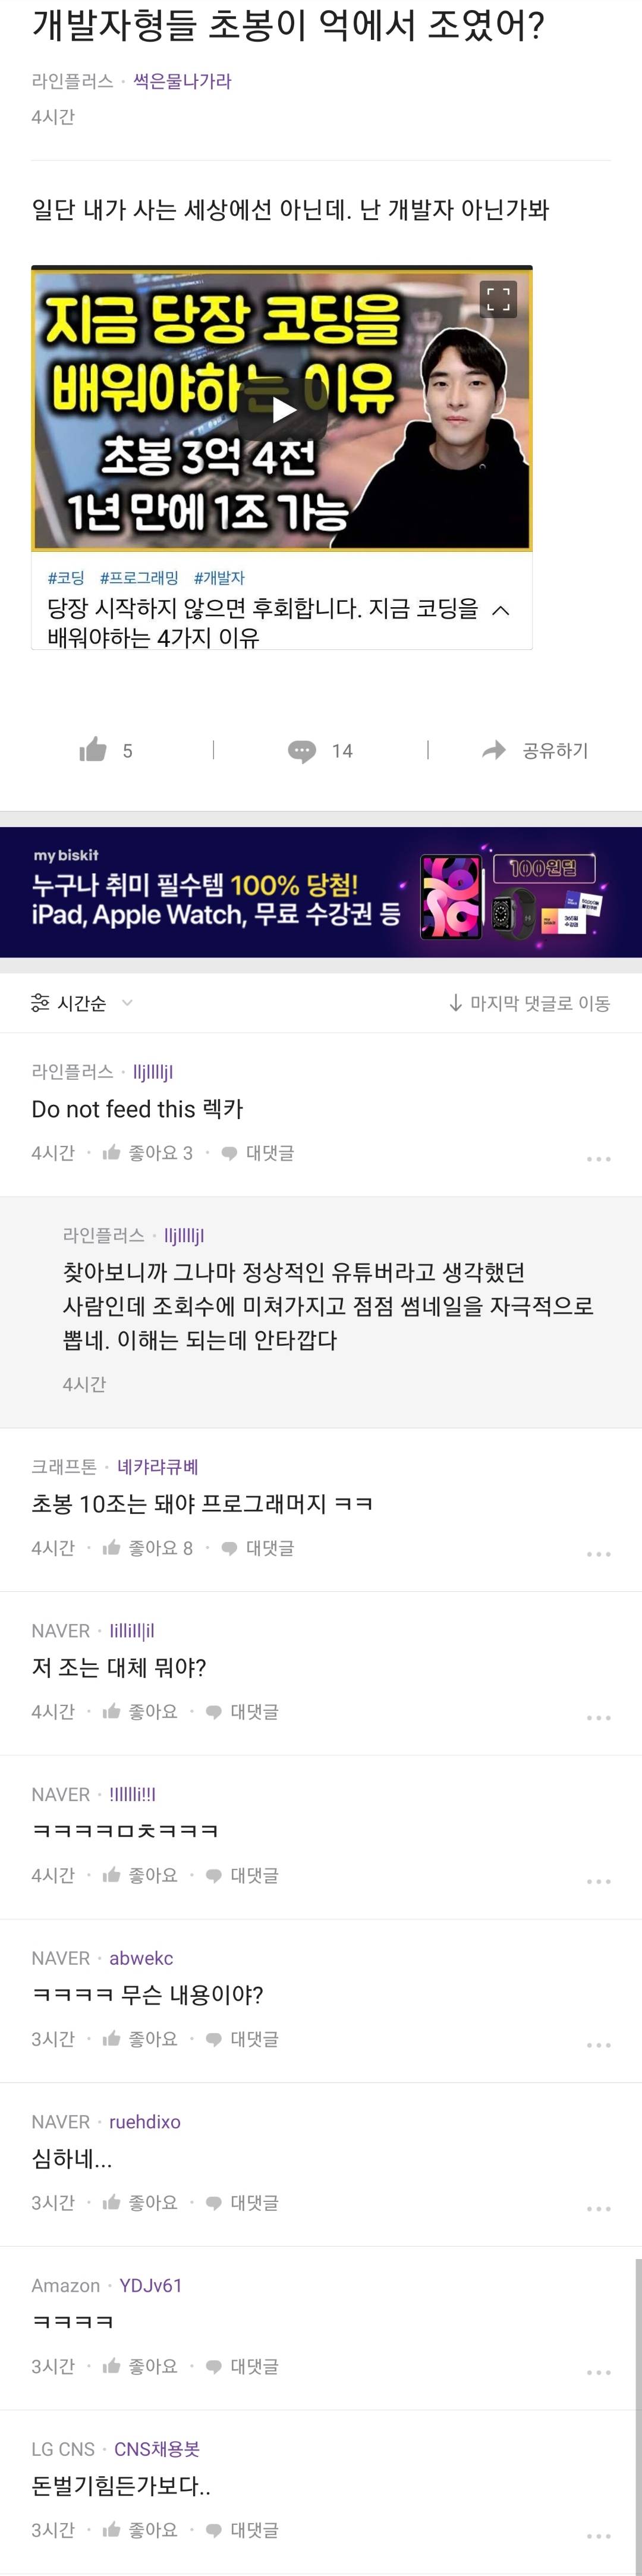Open the post's 14 comments
This screenshot has height=2576, width=642.
pyautogui.click(x=320, y=751)
